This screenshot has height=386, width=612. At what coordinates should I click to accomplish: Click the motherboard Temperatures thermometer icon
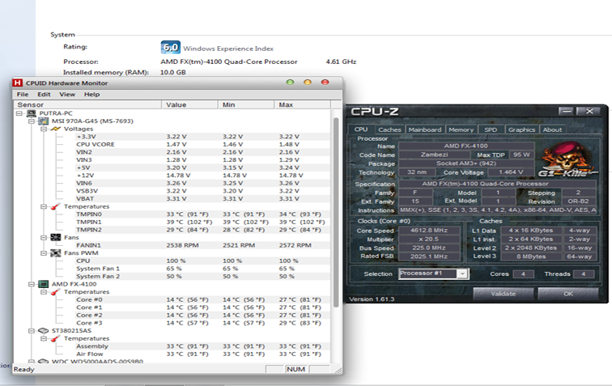coord(56,206)
